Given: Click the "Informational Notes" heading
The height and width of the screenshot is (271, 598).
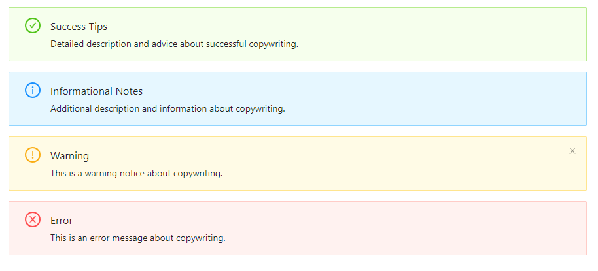Looking at the screenshot, I should (96, 91).
